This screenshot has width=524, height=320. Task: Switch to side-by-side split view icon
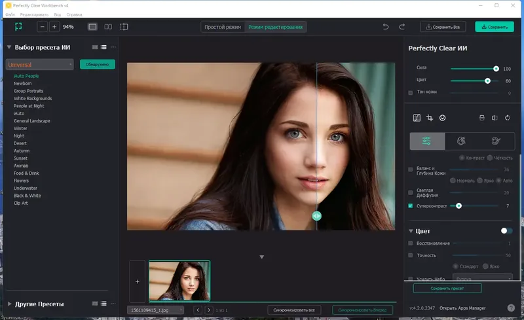coord(108,27)
